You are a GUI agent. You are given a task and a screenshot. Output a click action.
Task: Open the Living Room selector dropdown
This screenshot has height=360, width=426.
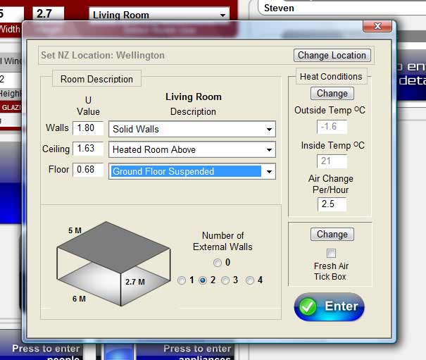223,15
